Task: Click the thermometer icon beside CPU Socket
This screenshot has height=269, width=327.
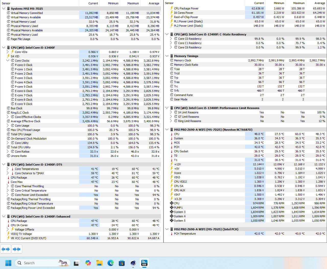Action: [x=172, y=151]
